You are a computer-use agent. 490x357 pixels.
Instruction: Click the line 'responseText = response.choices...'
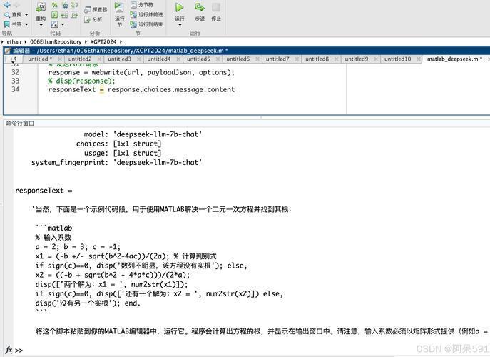(x=141, y=89)
